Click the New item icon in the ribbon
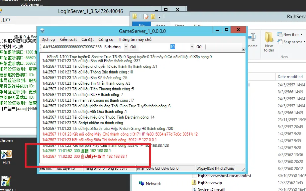The height and width of the screenshot is (191, 306). tap(279, 35)
